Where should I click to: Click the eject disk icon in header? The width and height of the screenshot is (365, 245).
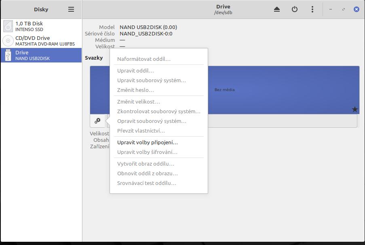point(277,9)
